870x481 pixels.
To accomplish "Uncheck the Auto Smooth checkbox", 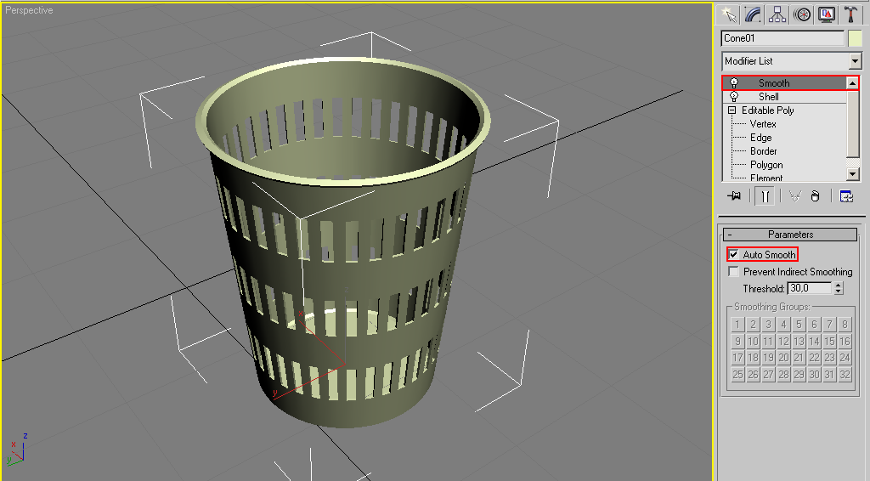I will [733, 255].
